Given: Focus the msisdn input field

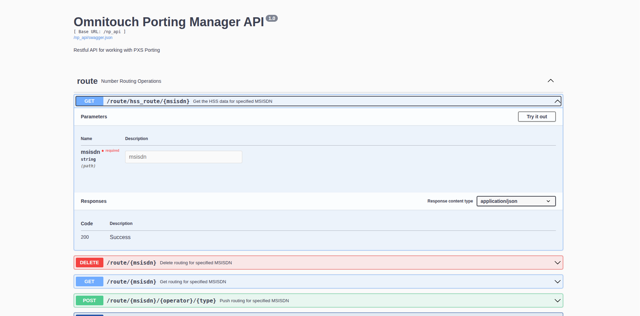Looking at the screenshot, I should tap(184, 157).
